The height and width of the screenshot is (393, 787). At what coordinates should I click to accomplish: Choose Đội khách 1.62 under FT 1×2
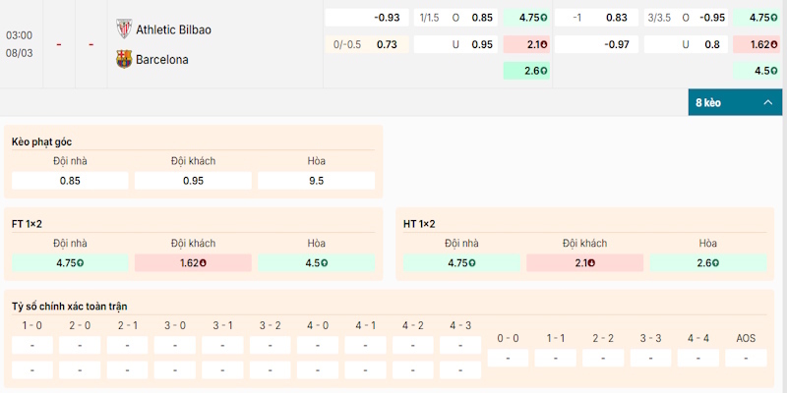tap(193, 263)
